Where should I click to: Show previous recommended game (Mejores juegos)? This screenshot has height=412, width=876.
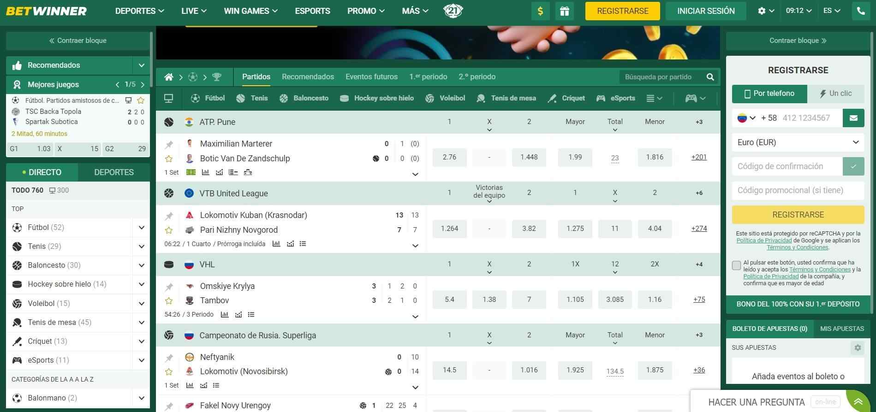118,85
